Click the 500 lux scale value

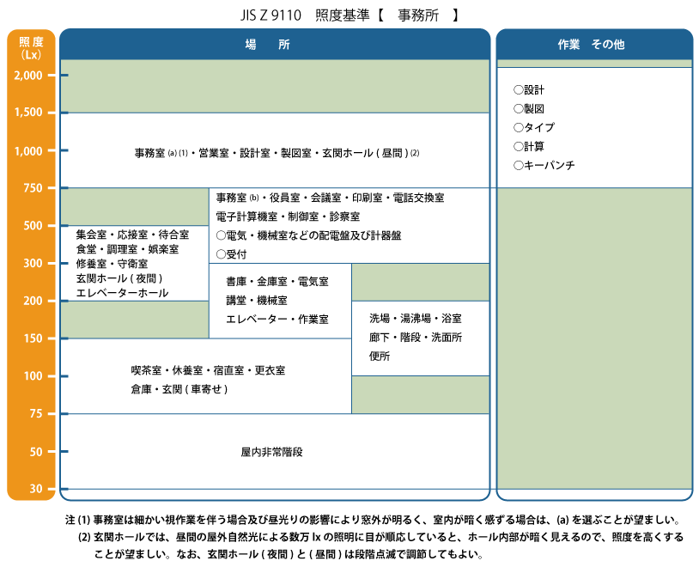coord(33,225)
